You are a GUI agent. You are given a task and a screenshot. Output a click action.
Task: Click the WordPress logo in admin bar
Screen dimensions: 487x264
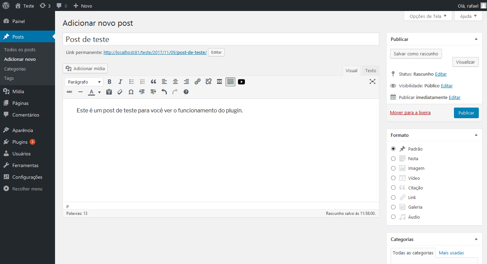(6, 5)
